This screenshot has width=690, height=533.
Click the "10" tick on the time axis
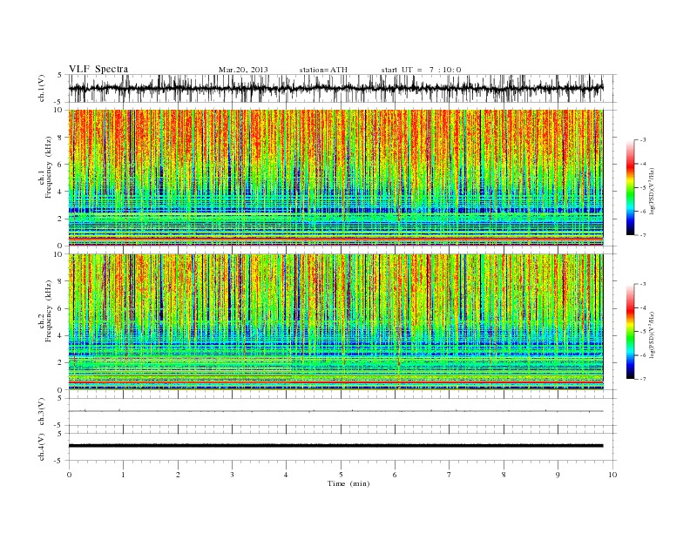[612, 475]
